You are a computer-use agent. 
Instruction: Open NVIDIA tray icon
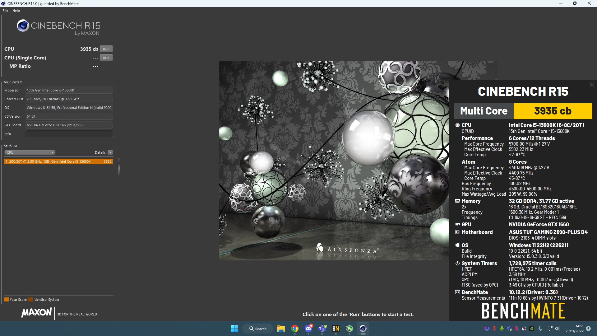(532, 329)
